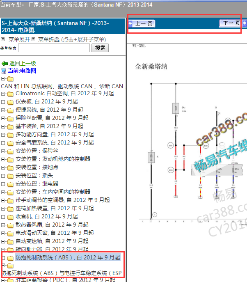Open 自动变速箱, 自 2012 年 9 月起
This screenshot has width=247, height=282.
(x=52, y=241)
